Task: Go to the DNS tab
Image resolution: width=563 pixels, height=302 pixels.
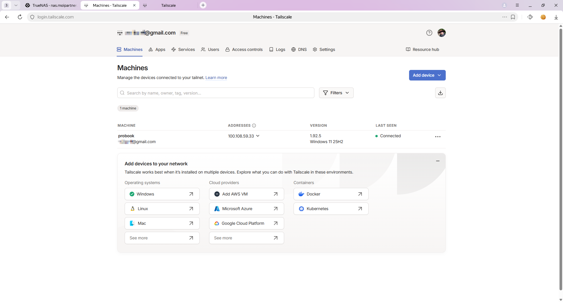Action: coord(299,49)
